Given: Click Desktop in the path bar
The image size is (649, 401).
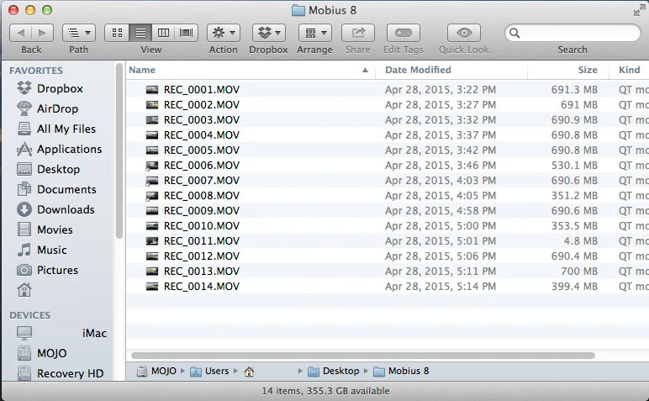Looking at the screenshot, I should click(334, 372).
